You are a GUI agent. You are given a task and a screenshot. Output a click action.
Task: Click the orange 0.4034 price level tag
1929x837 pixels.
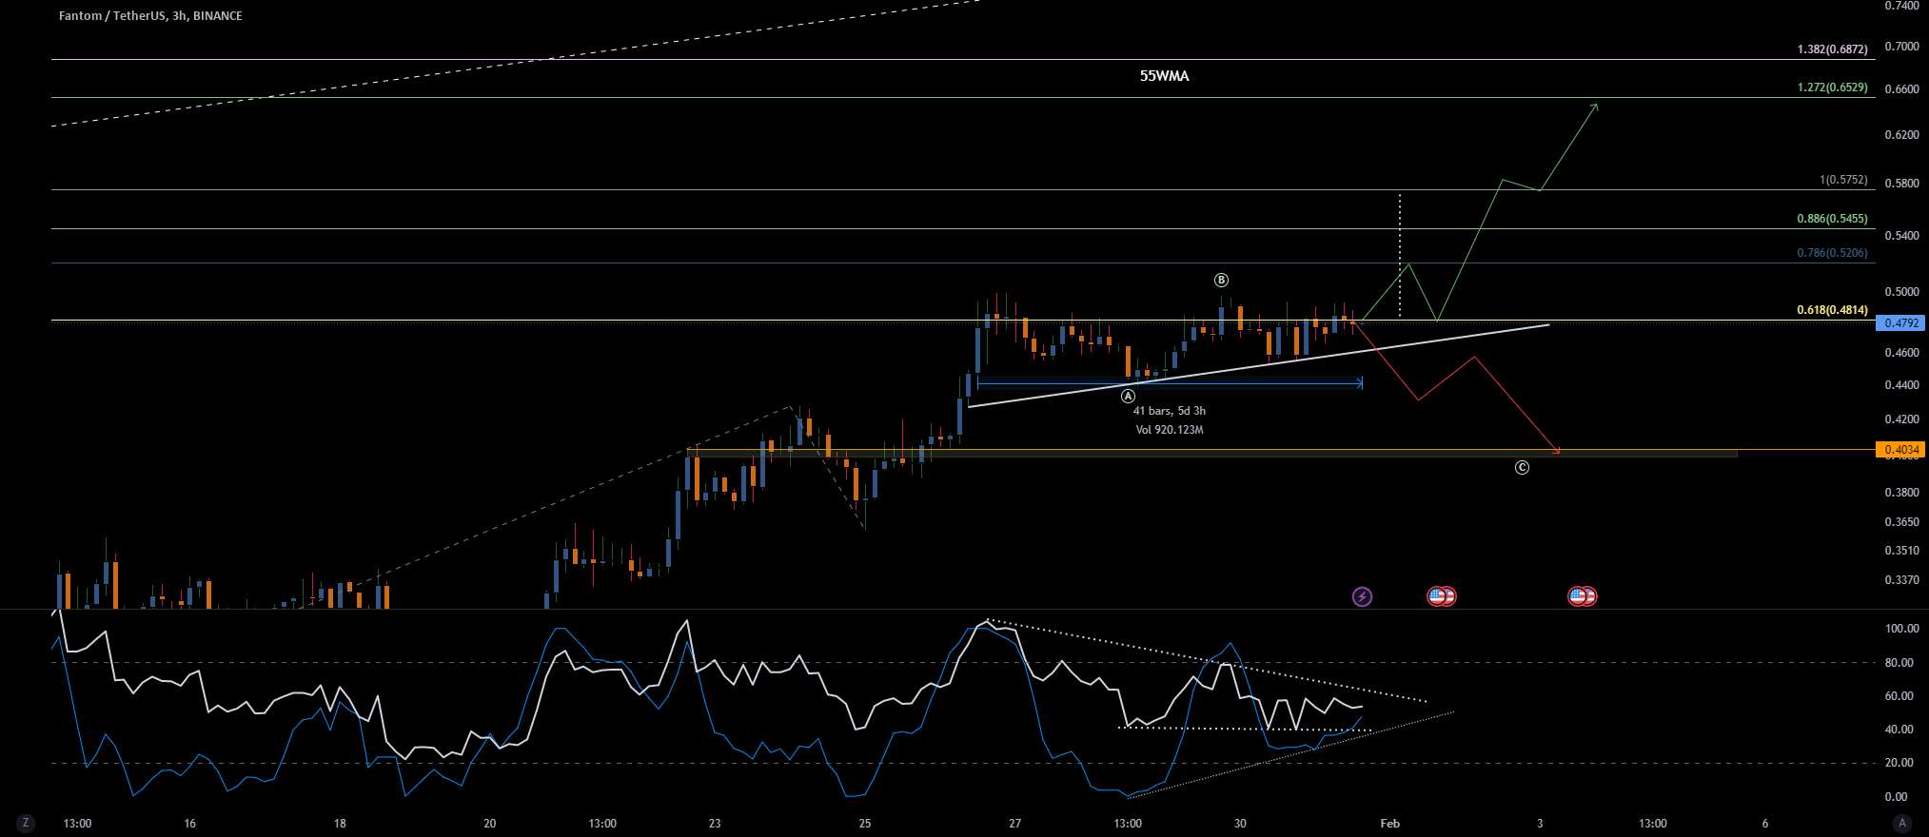[x=1900, y=449]
